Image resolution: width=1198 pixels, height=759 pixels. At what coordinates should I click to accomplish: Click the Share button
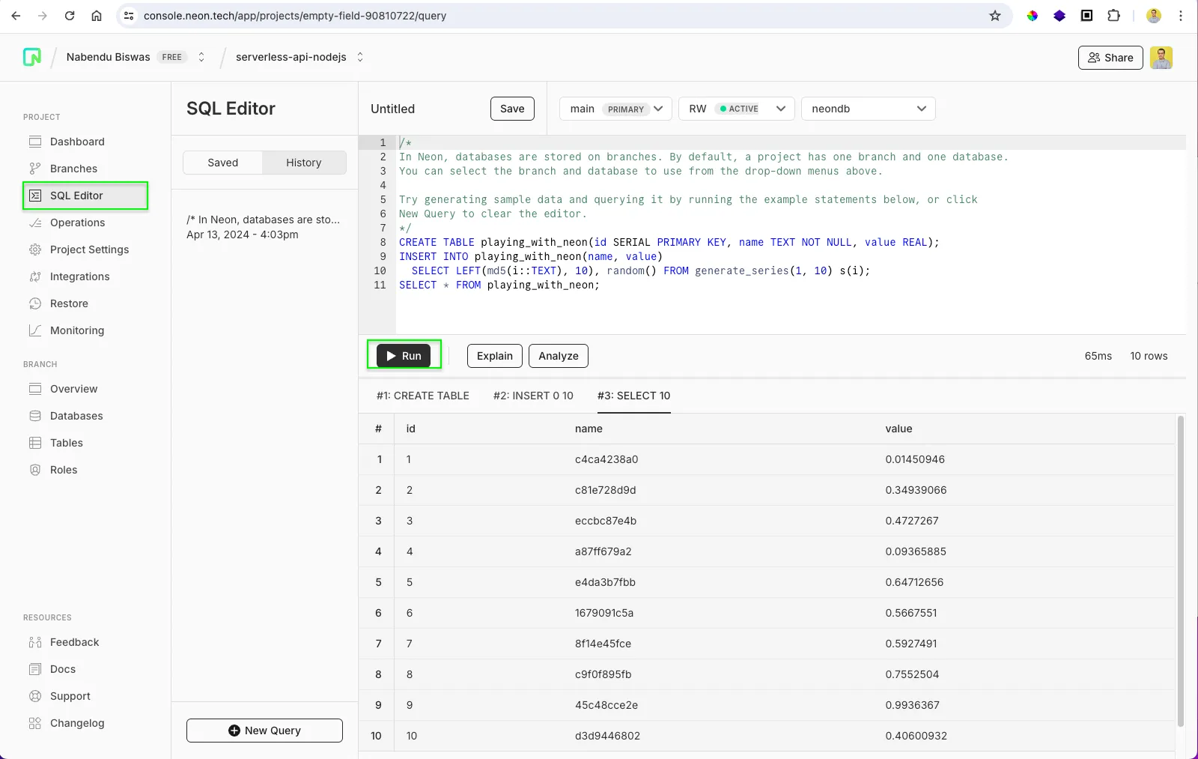coord(1110,58)
